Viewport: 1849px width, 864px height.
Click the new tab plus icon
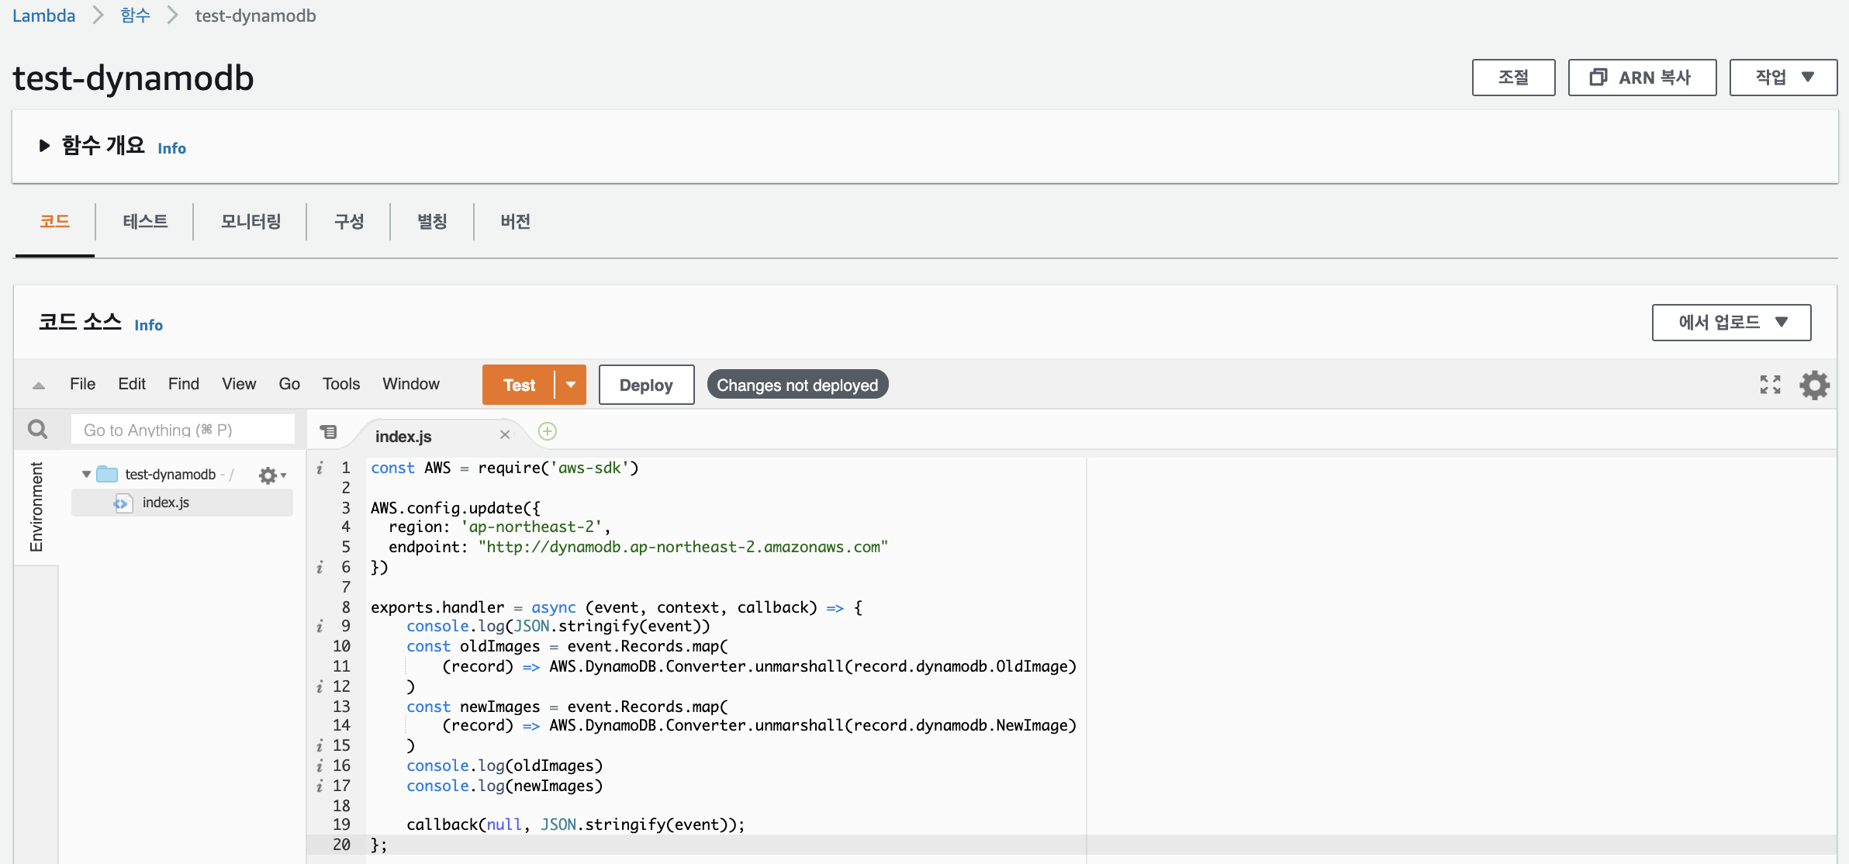548,431
